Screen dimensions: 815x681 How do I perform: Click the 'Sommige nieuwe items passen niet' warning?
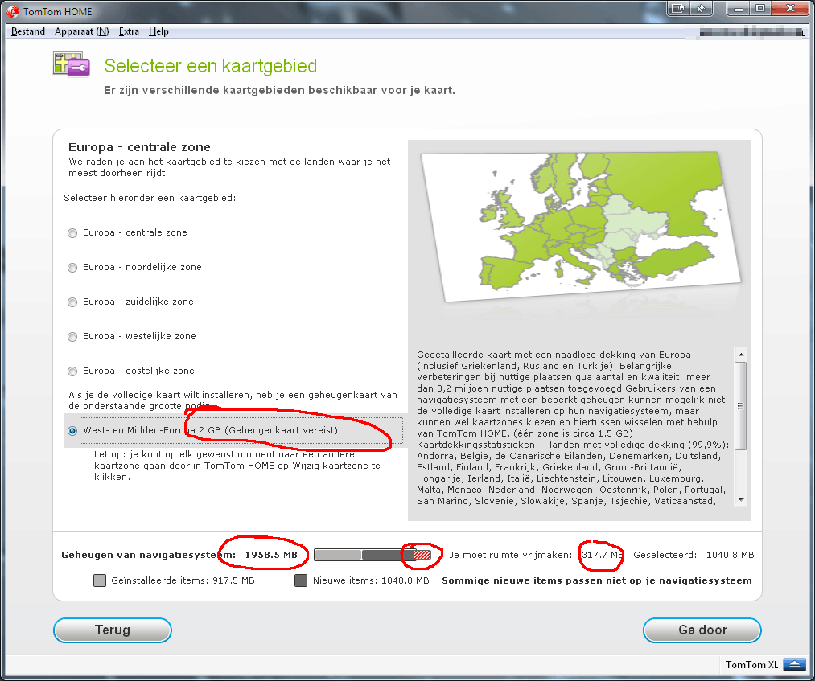(x=597, y=580)
